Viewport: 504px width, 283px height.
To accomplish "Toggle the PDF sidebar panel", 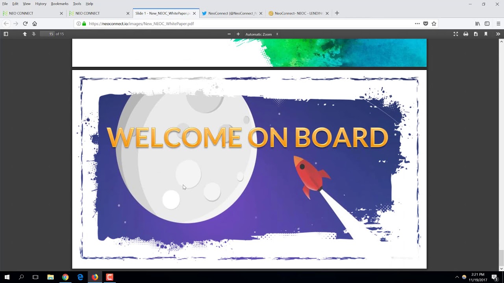I will tap(6, 34).
